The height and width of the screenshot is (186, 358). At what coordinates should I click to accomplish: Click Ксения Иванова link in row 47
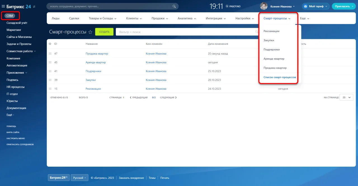point(156,54)
